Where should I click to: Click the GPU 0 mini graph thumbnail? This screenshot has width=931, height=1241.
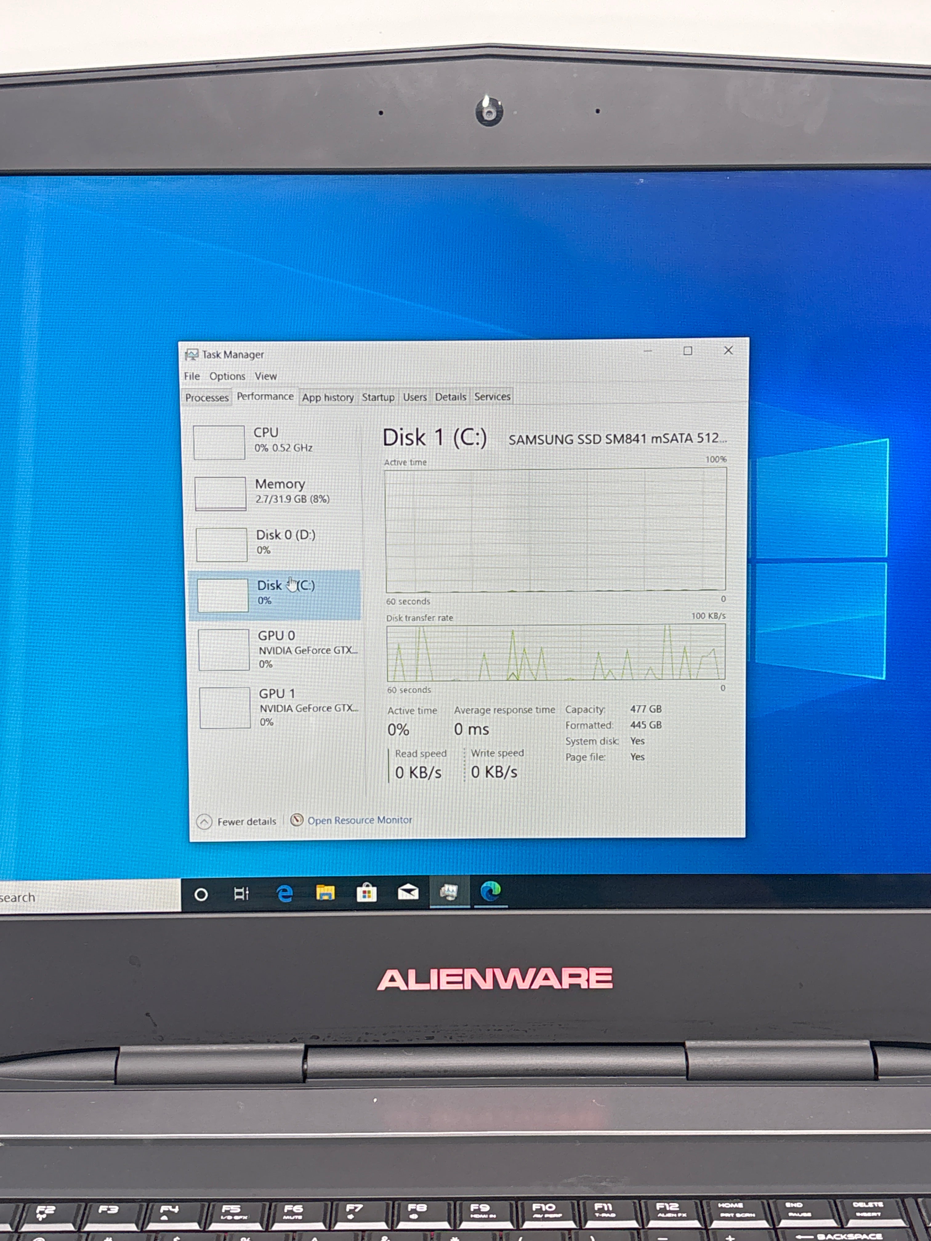224,649
